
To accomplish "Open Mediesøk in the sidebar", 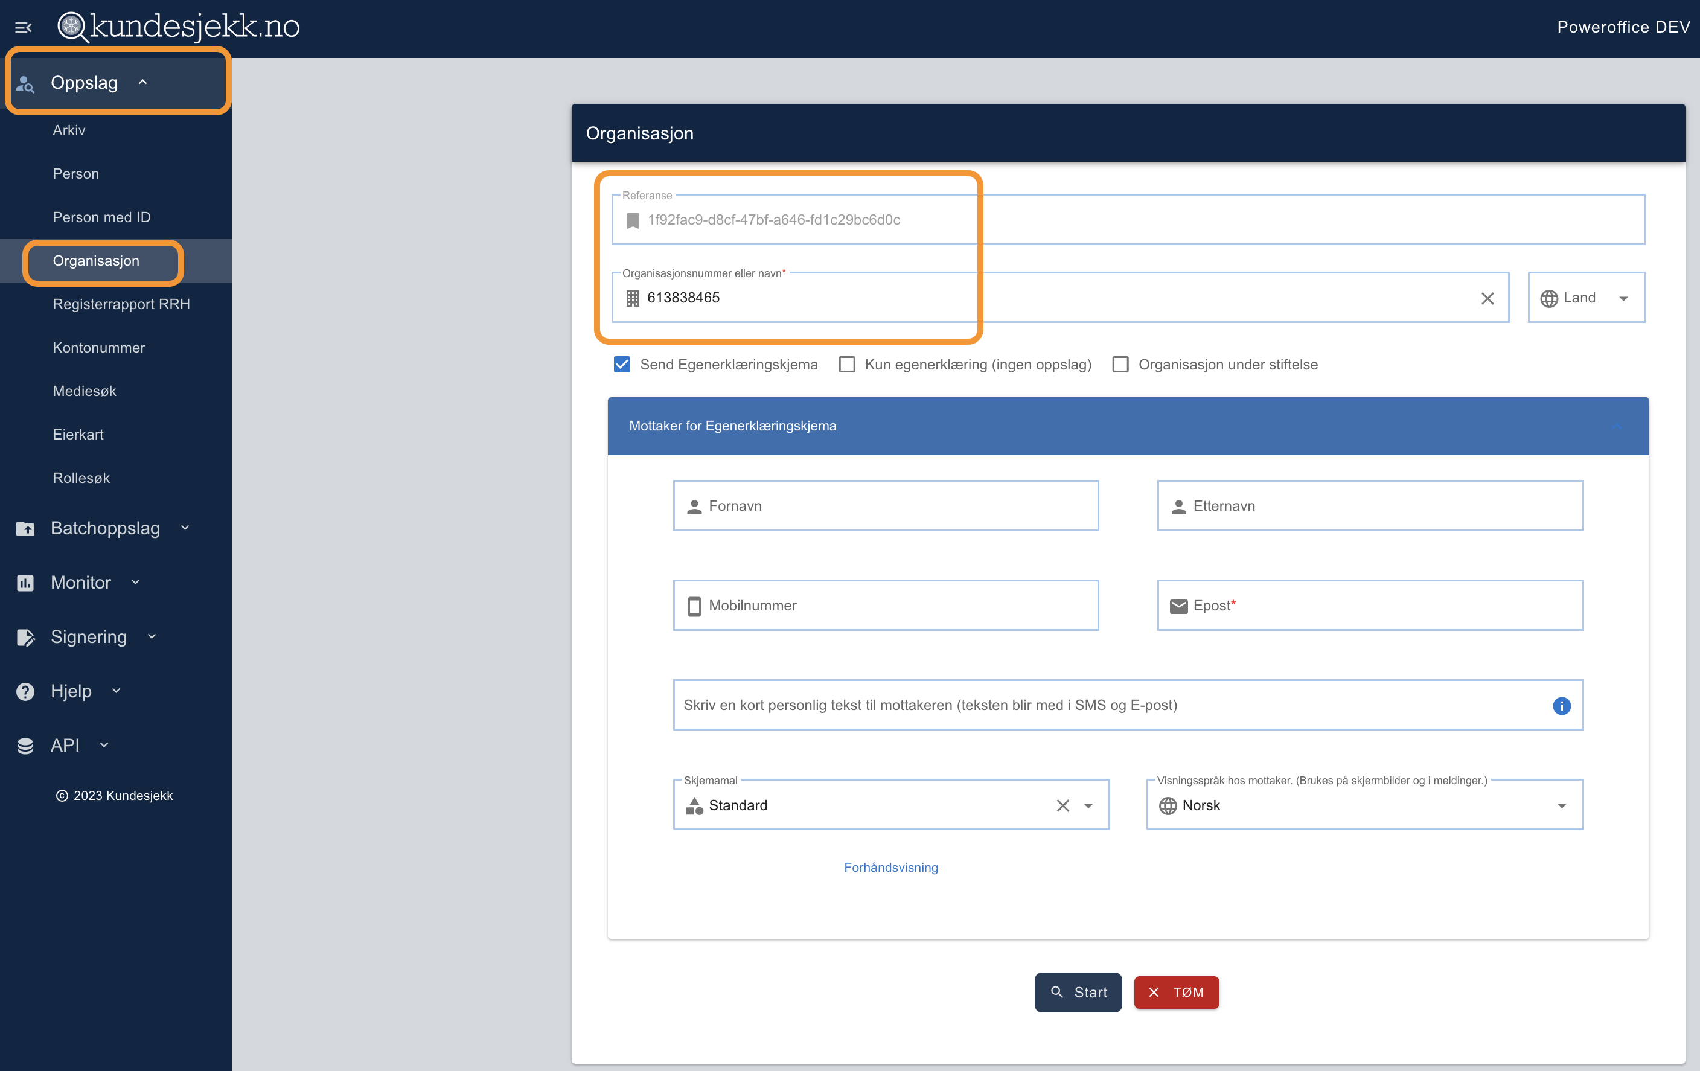I will click(85, 391).
